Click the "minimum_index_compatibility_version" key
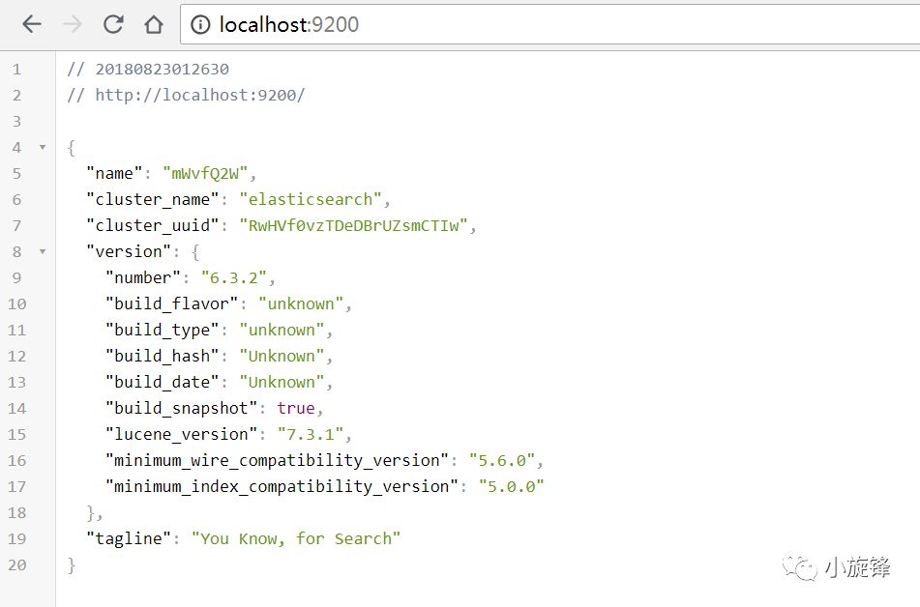Viewport: 920px width, 607px height. 282,487
